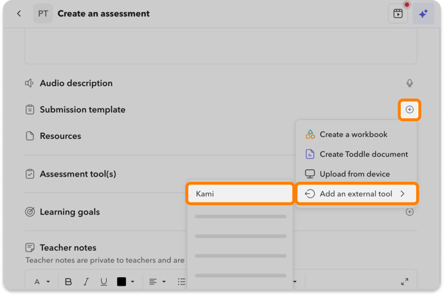The width and height of the screenshot is (444, 295).
Task: Click the bulleted list icon in toolbar
Action: 182,282
